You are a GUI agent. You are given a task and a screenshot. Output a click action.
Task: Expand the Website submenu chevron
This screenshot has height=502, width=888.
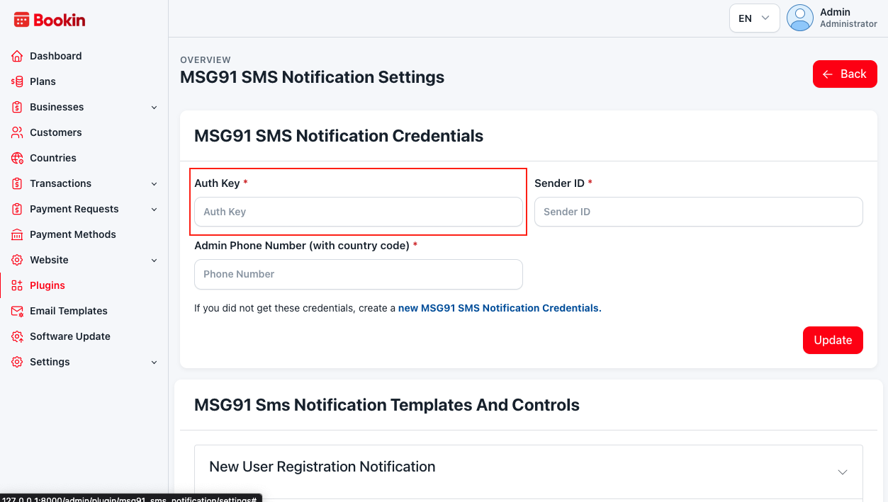point(154,261)
